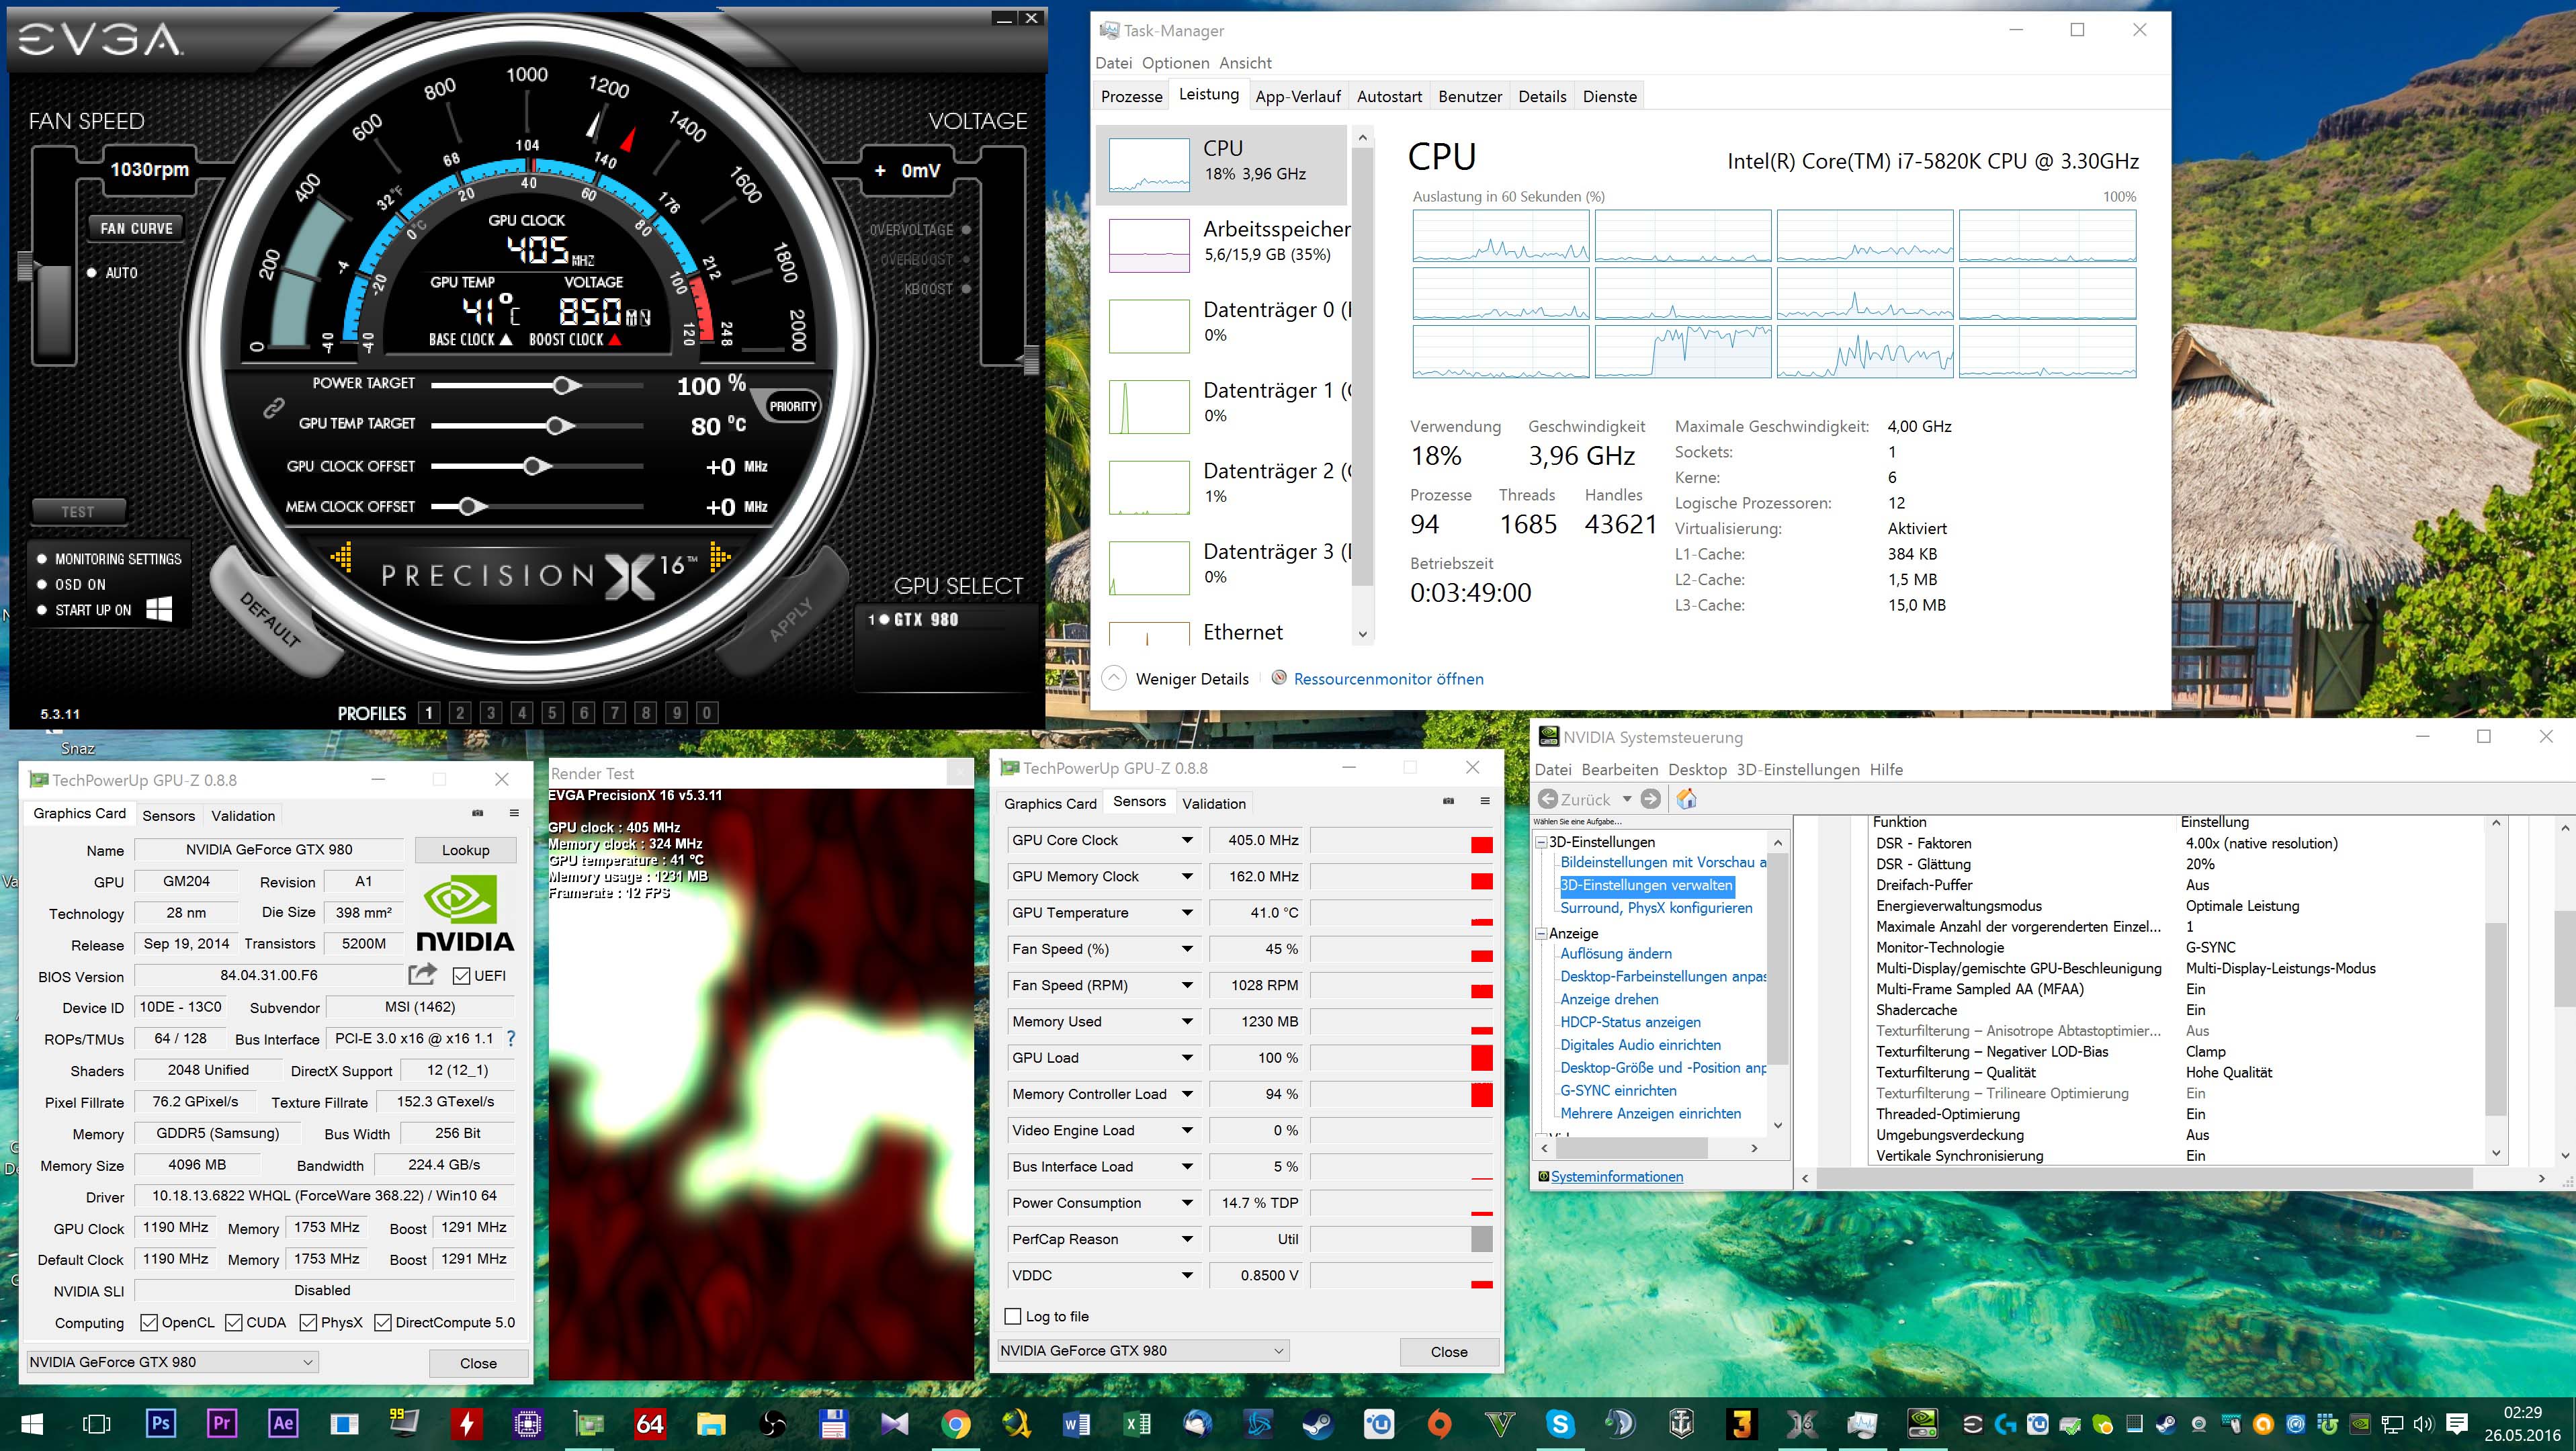Toggle the OSD ON radio option

click(x=42, y=584)
